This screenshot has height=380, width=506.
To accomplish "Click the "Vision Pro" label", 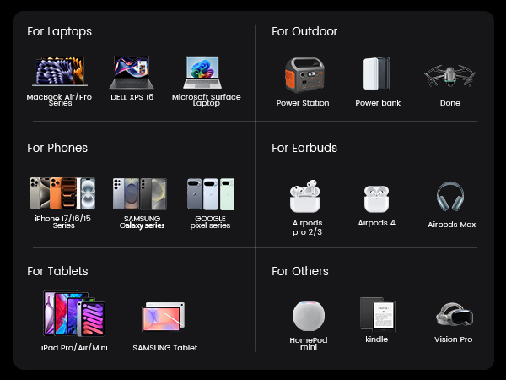I will (454, 339).
